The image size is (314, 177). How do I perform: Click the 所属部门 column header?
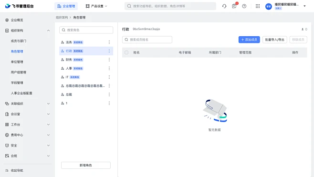click(x=215, y=52)
